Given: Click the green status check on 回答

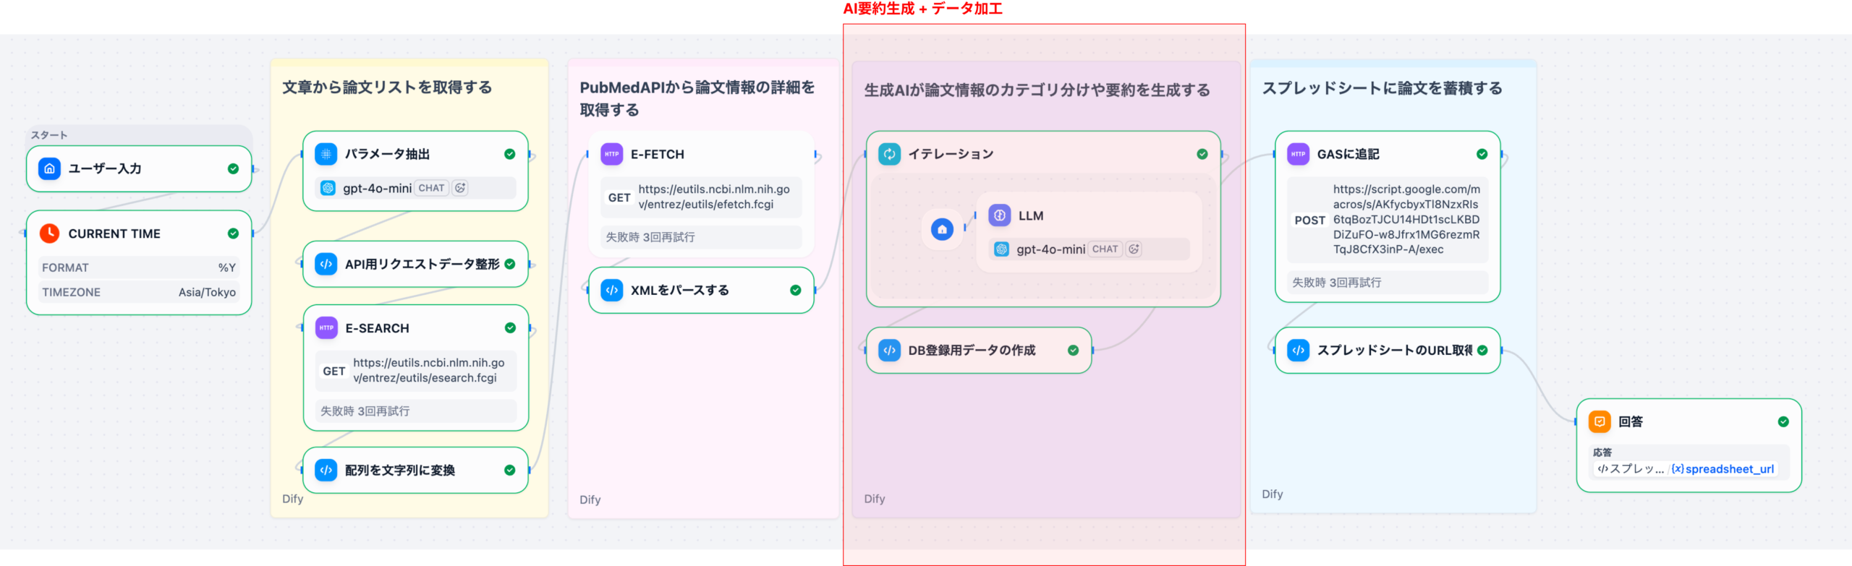Looking at the screenshot, I should (1783, 421).
